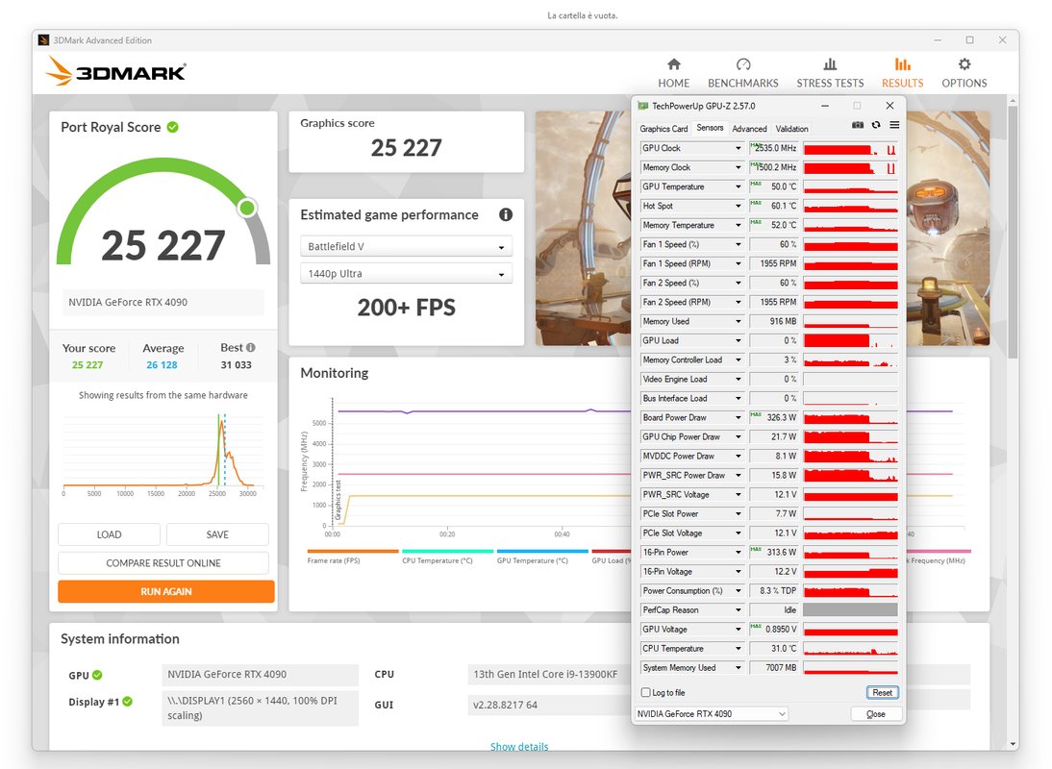The image size is (1052, 769).
Task: Switch to GPU-Z Sensors tab
Action: pos(710,128)
